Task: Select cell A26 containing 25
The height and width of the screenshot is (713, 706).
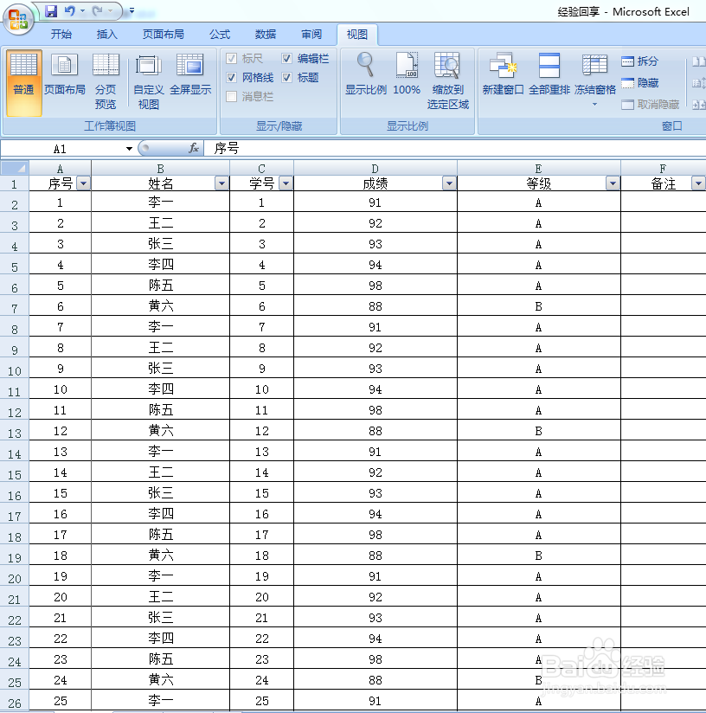Action: click(x=60, y=701)
